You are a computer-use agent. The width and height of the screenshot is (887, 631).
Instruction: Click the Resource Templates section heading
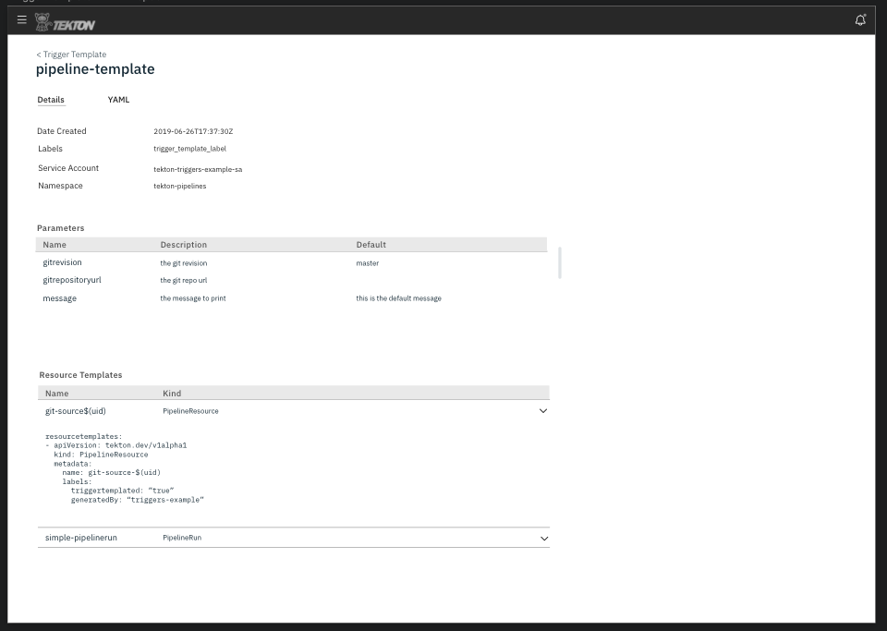81,375
